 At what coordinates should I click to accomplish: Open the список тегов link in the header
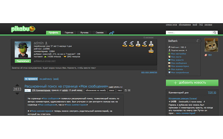click(x=171, y=25)
